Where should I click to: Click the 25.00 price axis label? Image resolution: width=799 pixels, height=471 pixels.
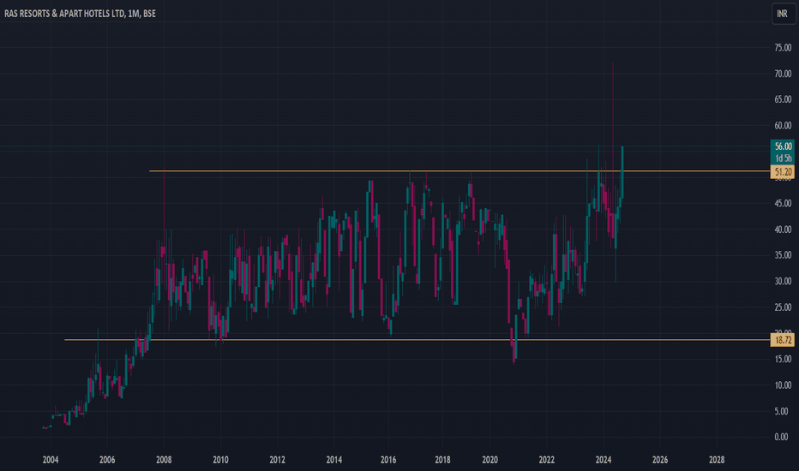[x=783, y=307]
